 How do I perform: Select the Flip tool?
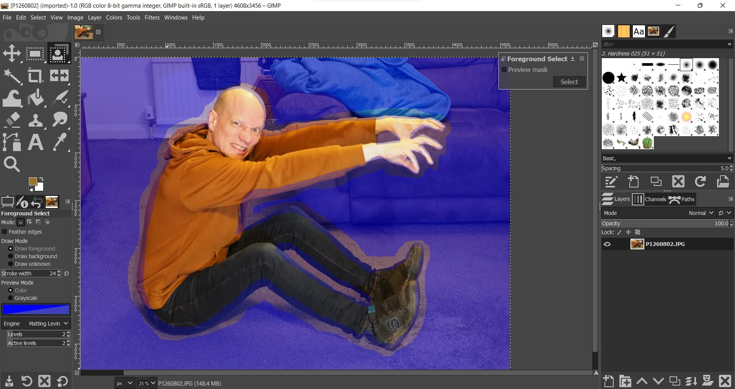[x=59, y=76]
